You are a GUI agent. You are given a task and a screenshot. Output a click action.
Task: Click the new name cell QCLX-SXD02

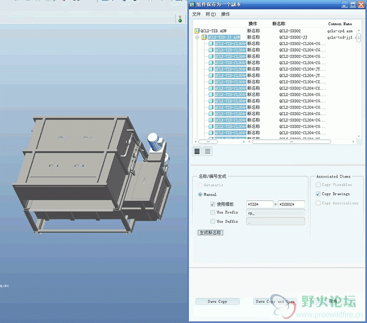[290, 31]
